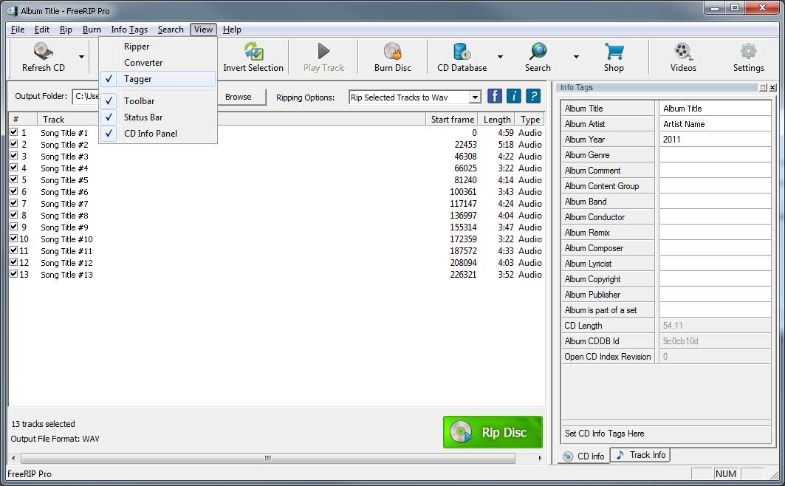Switch to the CD Info tab

coord(583,456)
